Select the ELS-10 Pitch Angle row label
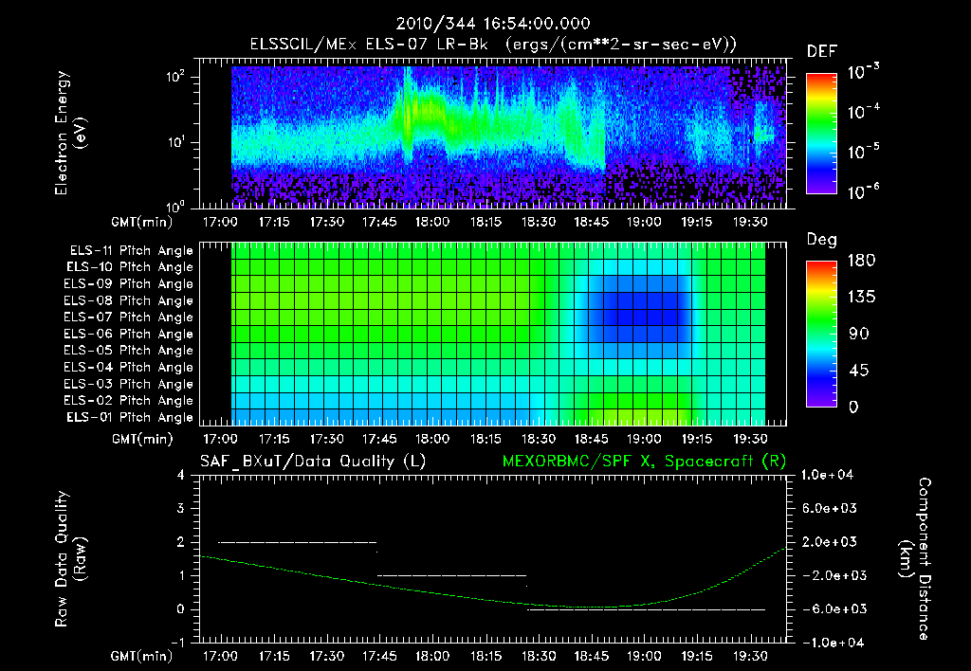Viewport: 971px width, 671px height. (x=130, y=267)
